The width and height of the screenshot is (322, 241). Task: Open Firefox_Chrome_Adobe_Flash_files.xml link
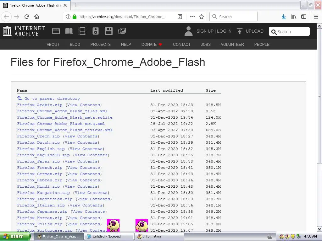(62, 111)
